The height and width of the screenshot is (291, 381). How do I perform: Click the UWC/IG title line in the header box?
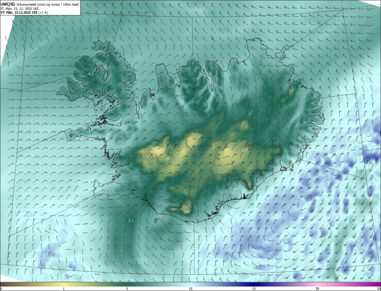40,4
